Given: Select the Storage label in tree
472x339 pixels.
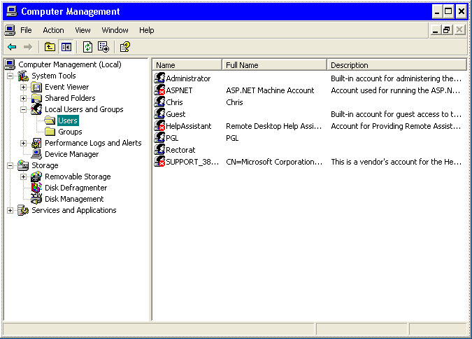Looking at the screenshot, I should tap(45, 165).
